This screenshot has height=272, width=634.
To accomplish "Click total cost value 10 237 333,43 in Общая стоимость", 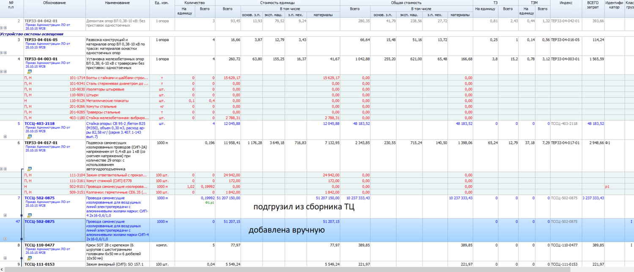I will [358, 198].
